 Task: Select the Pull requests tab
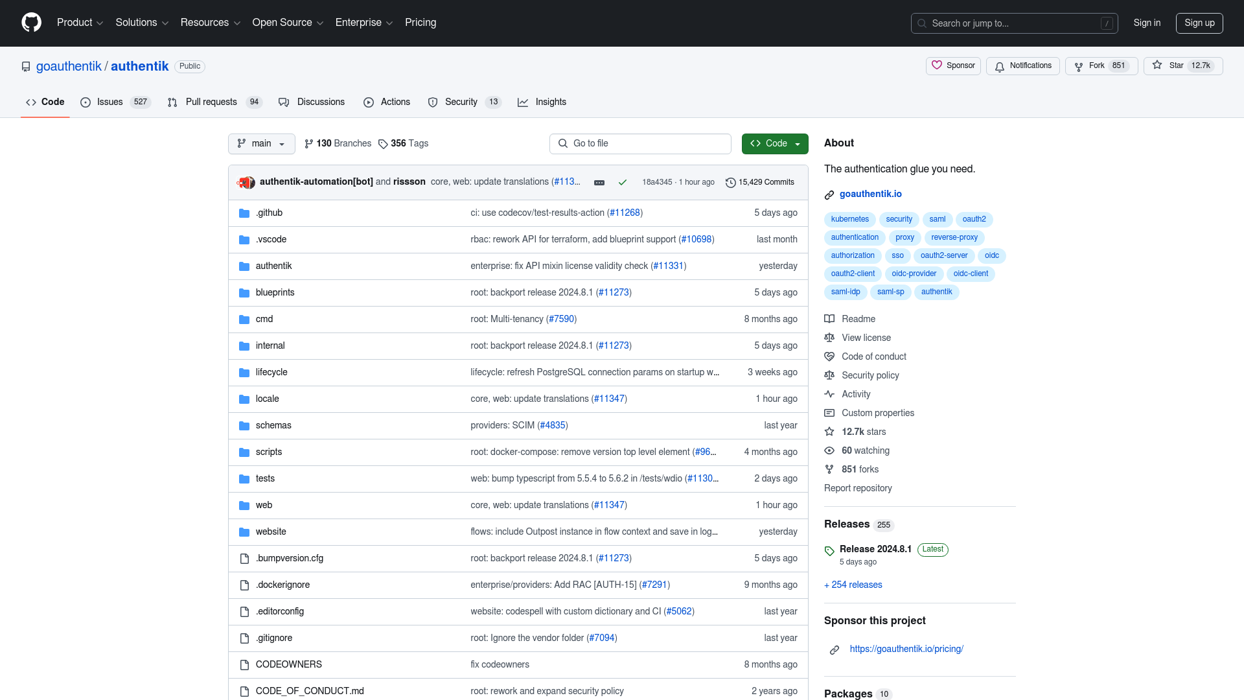[211, 102]
